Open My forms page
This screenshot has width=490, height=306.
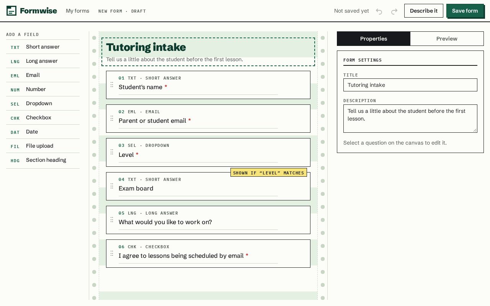tap(77, 11)
